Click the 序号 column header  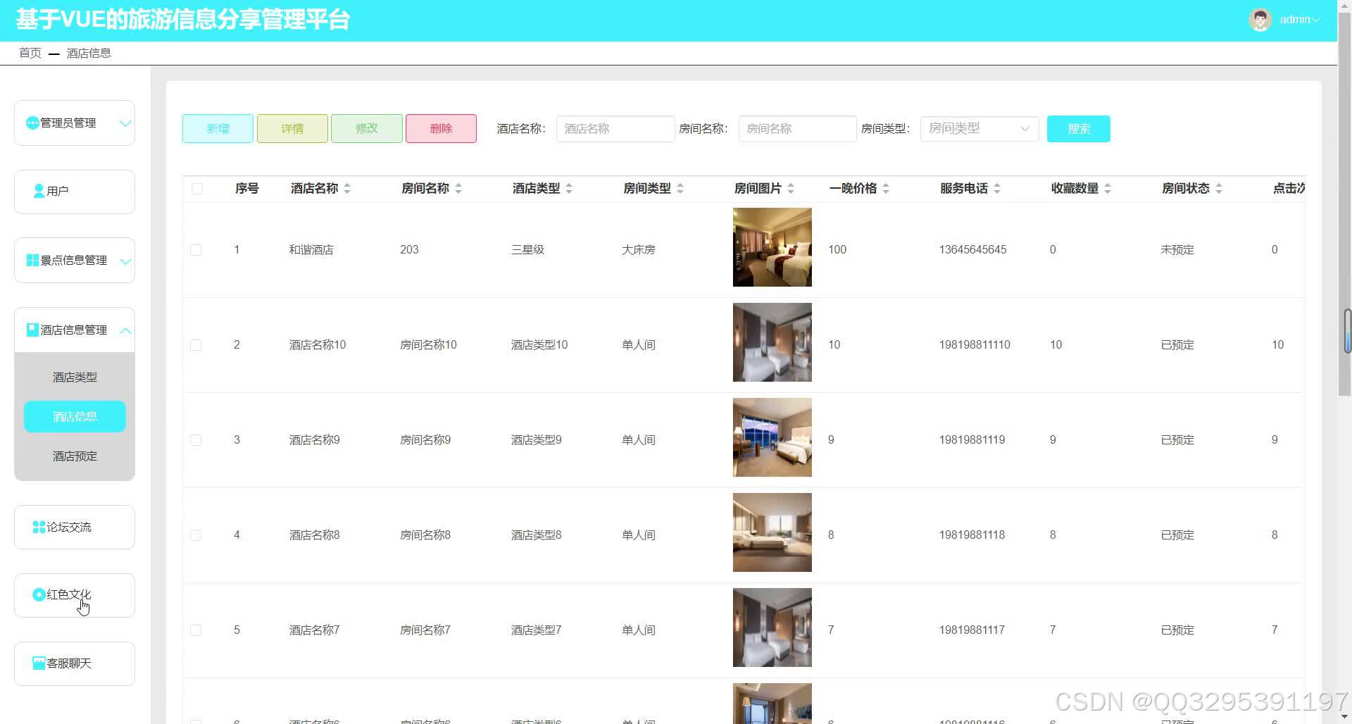[246, 189]
